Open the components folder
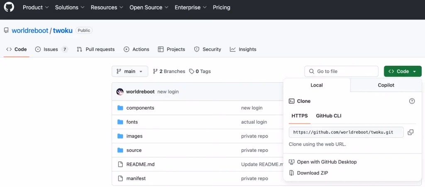Image resolution: width=425 pixels, height=187 pixels. pos(140,108)
